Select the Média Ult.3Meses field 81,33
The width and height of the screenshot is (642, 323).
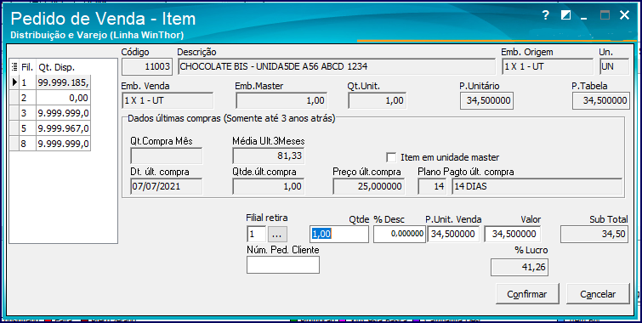coord(268,156)
